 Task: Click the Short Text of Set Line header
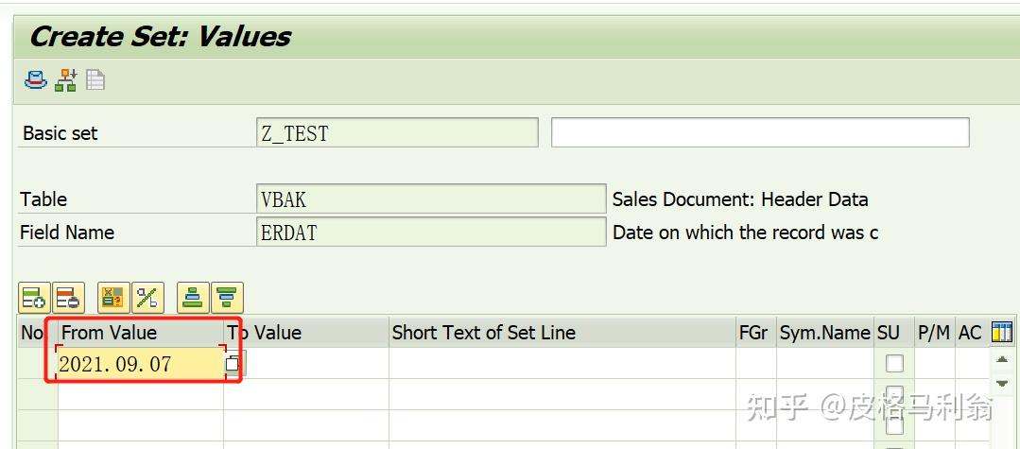pyautogui.click(x=483, y=332)
